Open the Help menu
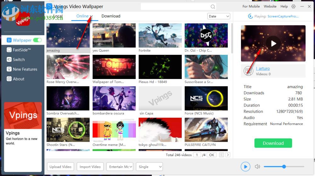315x176 pixels. [284, 6]
